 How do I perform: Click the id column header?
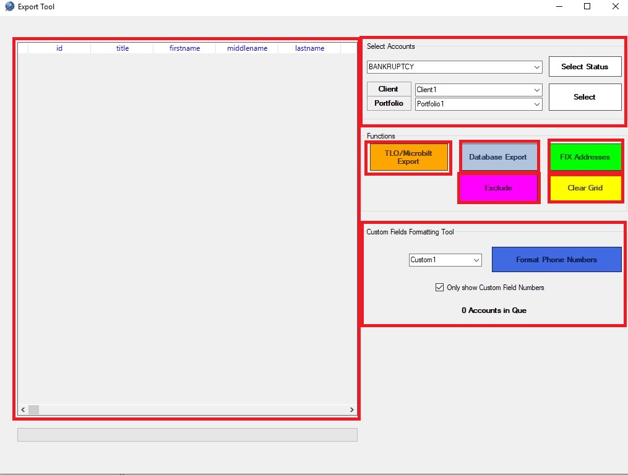pyautogui.click(x=59, y=48)
